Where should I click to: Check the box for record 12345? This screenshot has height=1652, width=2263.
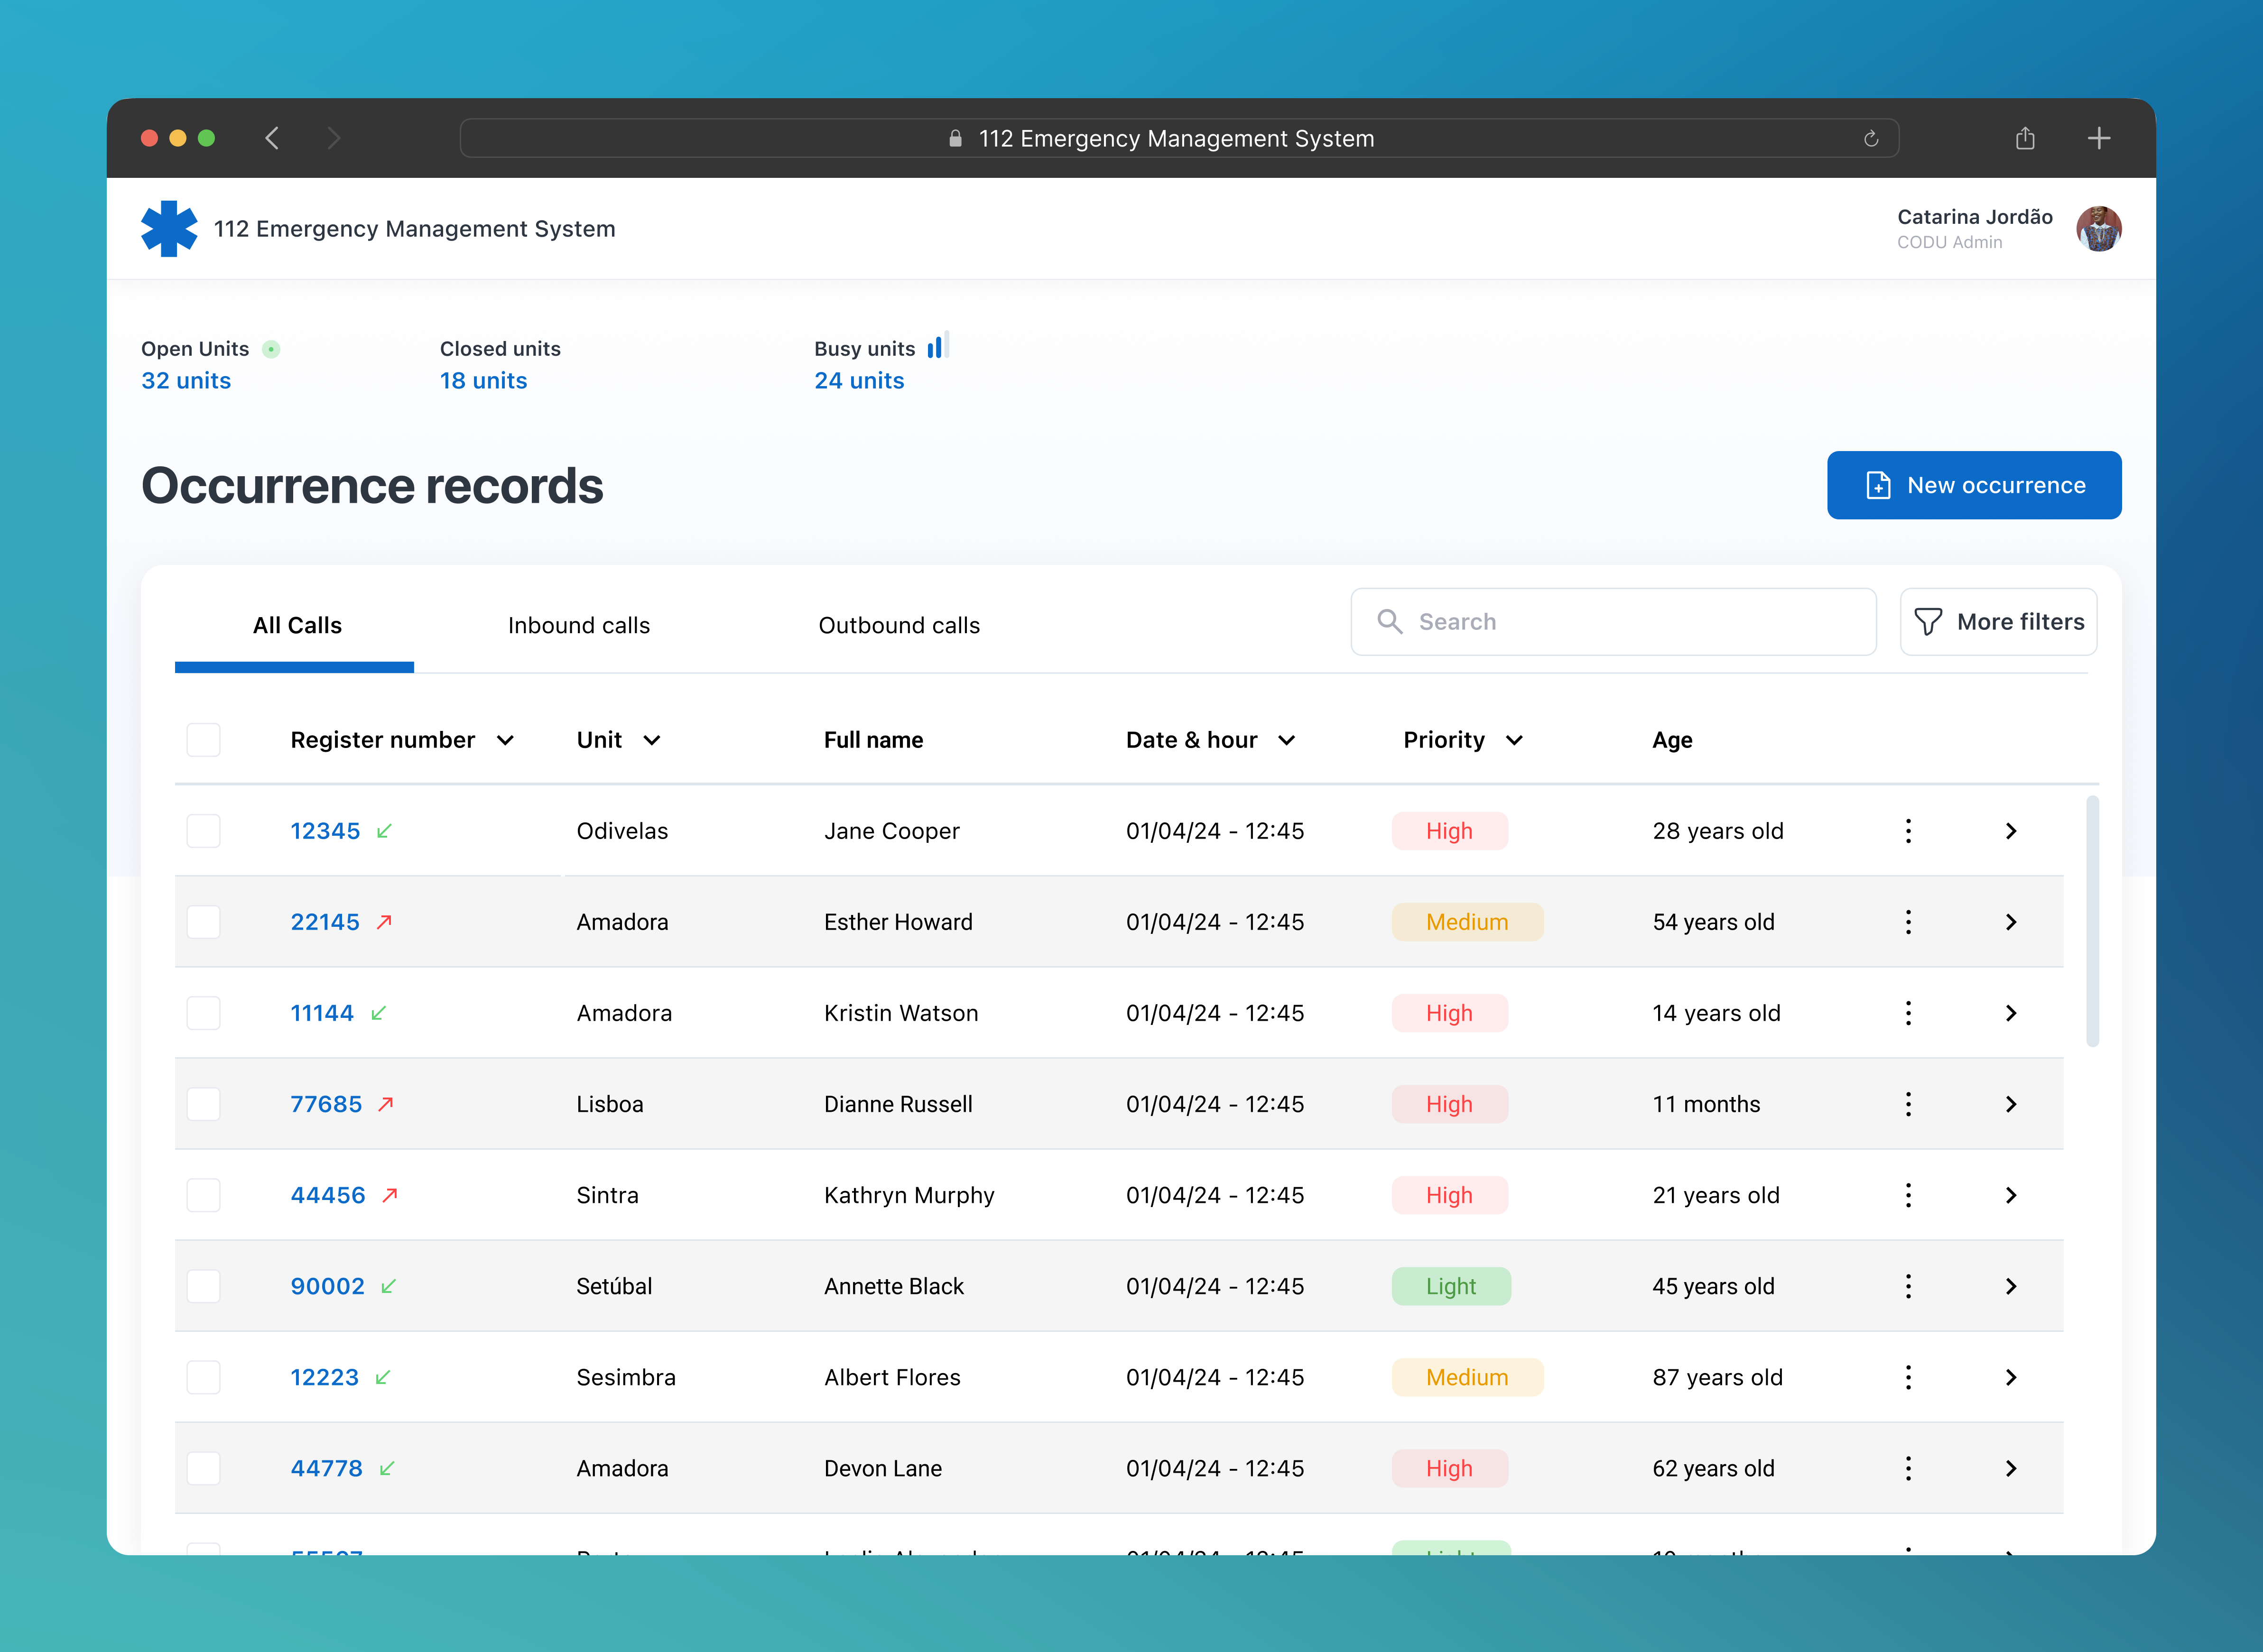point(204,831)
